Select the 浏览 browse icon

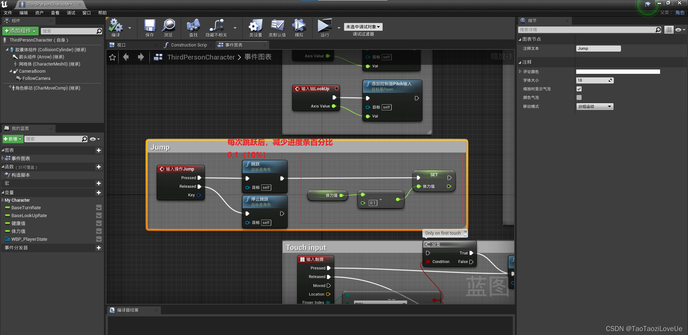pos(168,26)
